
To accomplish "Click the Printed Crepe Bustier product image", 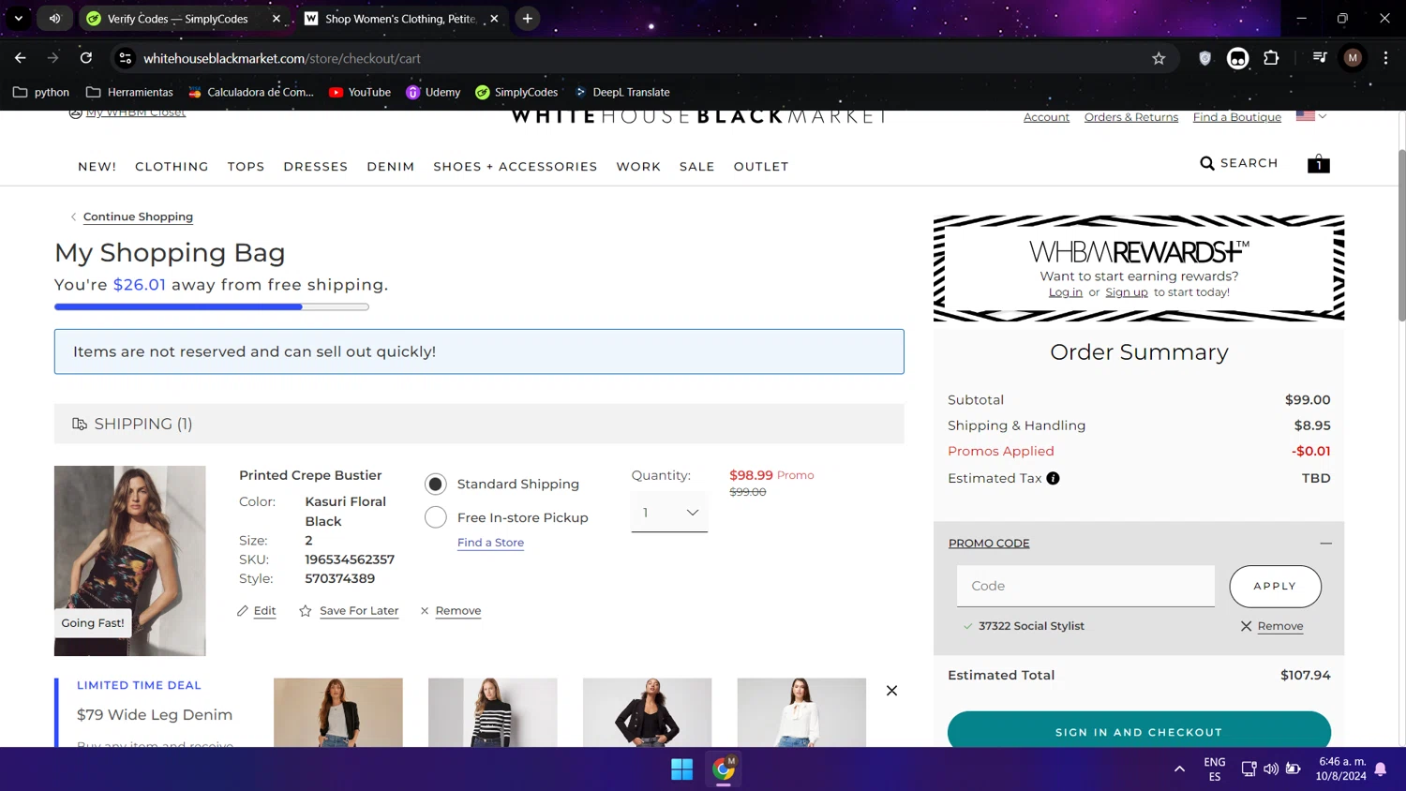I will [x=130, y=560].
